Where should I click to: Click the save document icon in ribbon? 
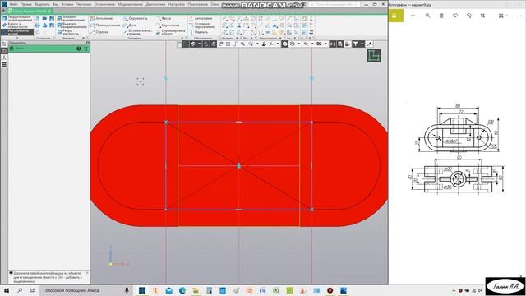click(52, 18)
